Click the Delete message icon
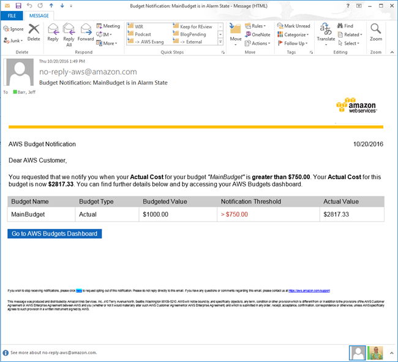Viewport: 398px width, 362px height. (x=34, y=31)
